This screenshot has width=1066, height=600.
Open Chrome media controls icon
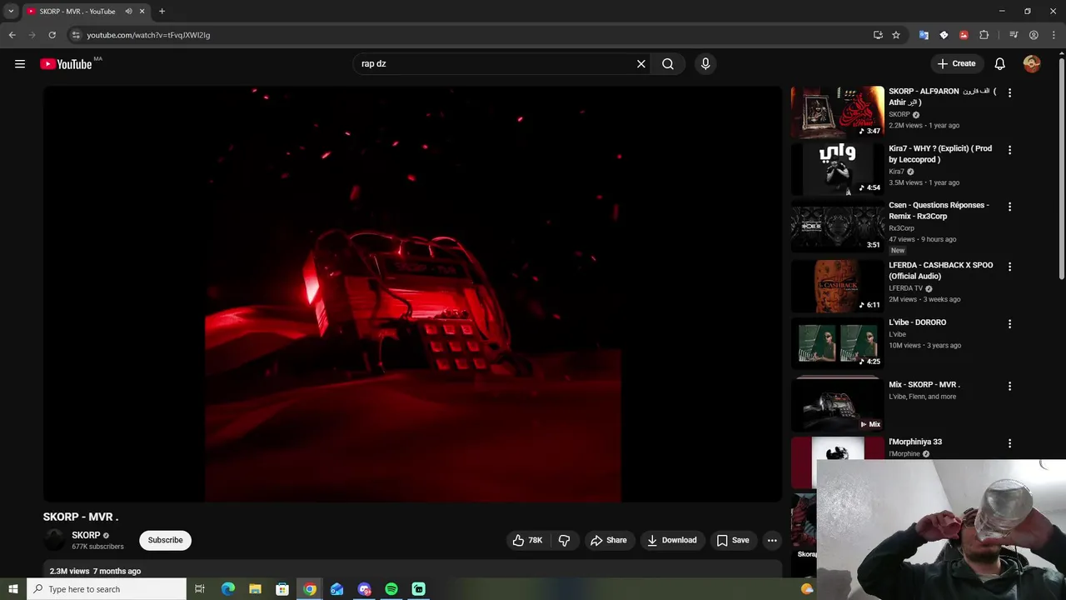point(1014,35)
